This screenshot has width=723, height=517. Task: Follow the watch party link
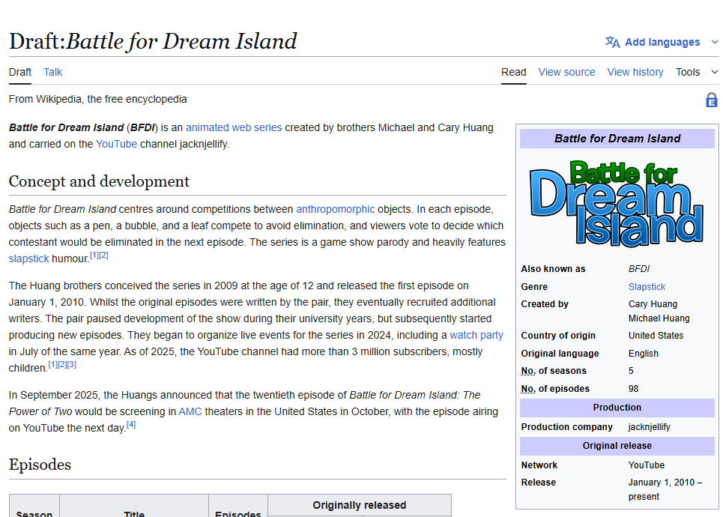click(x=477, y=335)
